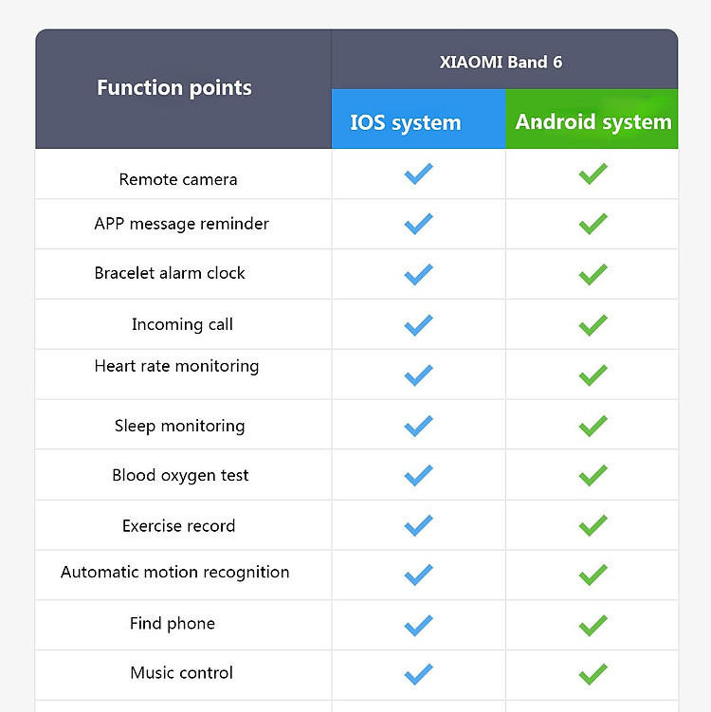The width and height of the screenshot is (711, 712).
Task: Click the Remote camera row label
Action: point(178,179)
